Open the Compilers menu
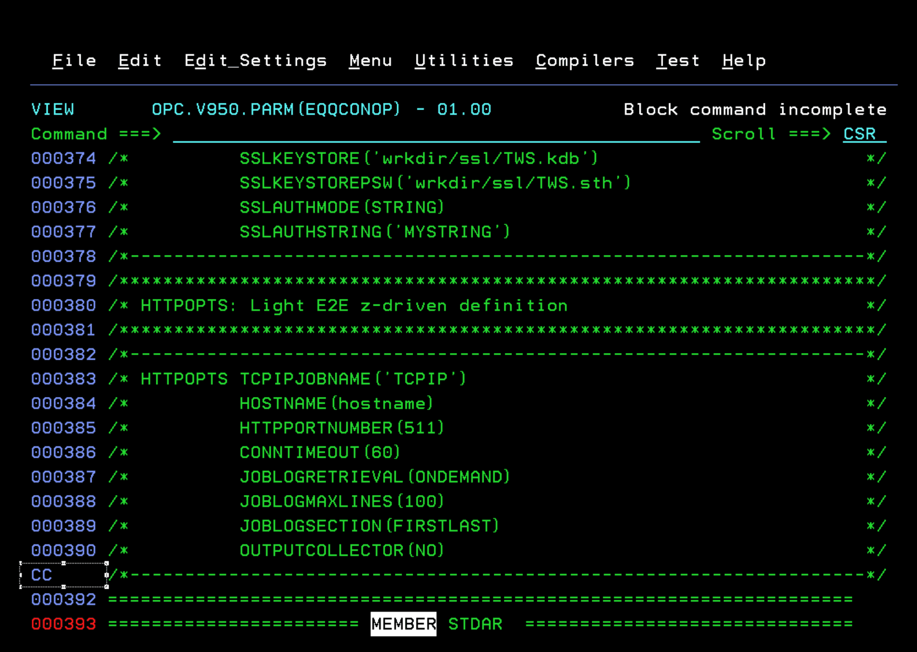The height and width of the screenshot is (652, 917). click(584, 60)
